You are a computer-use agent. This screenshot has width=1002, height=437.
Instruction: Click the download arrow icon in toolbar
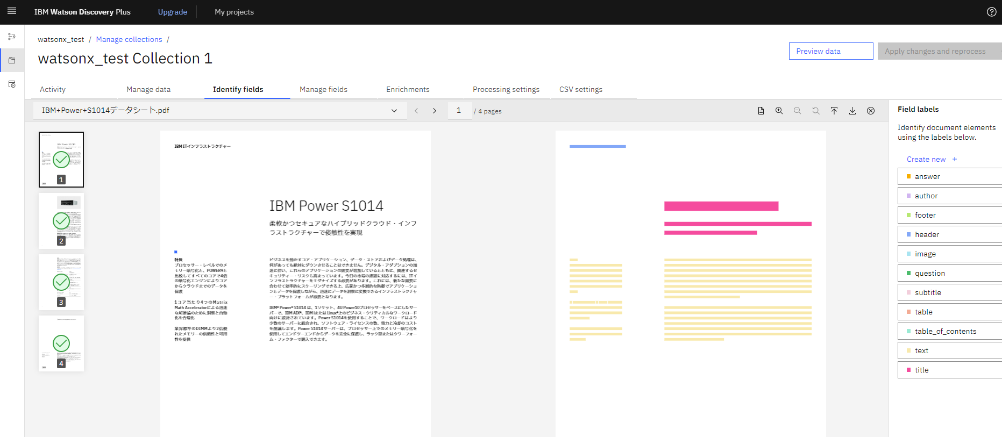pyautogui.click(x=852, y=111)
